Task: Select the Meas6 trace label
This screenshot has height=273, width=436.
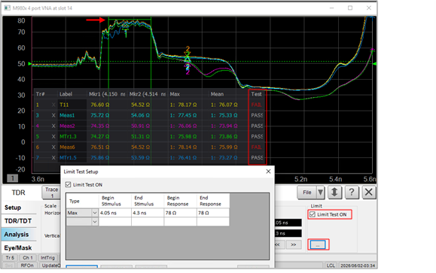Action: click(x=67, y=147)
